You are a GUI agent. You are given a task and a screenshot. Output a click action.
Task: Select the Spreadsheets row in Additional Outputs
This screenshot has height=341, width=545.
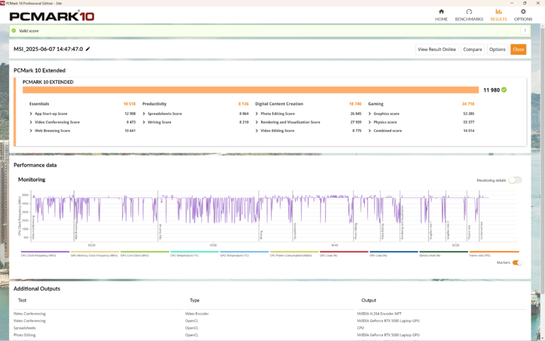pos(270,328)
